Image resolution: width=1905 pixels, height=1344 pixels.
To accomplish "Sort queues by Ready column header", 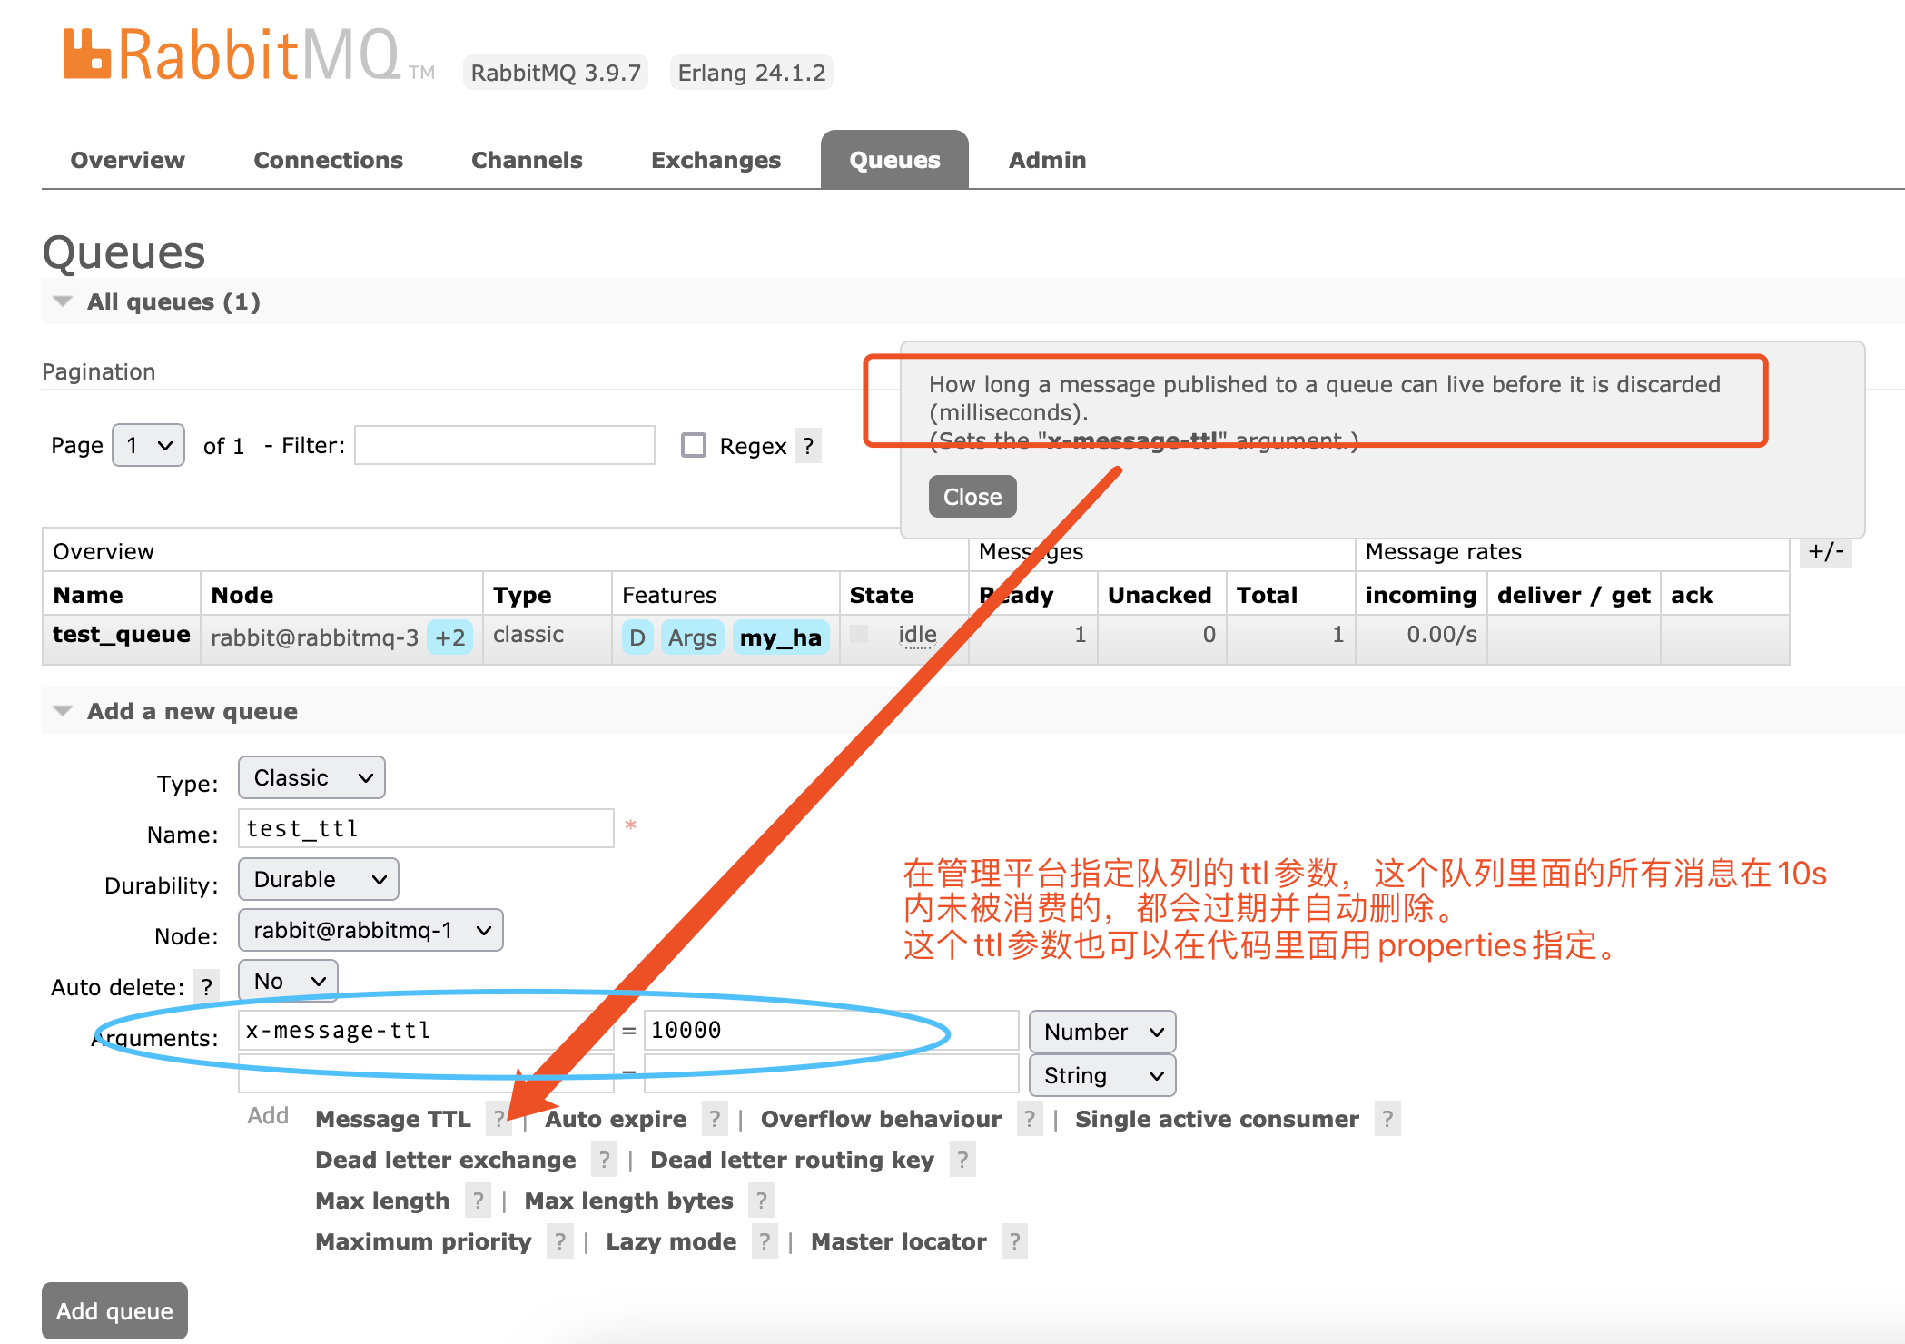I will (x=1016, y=595).
